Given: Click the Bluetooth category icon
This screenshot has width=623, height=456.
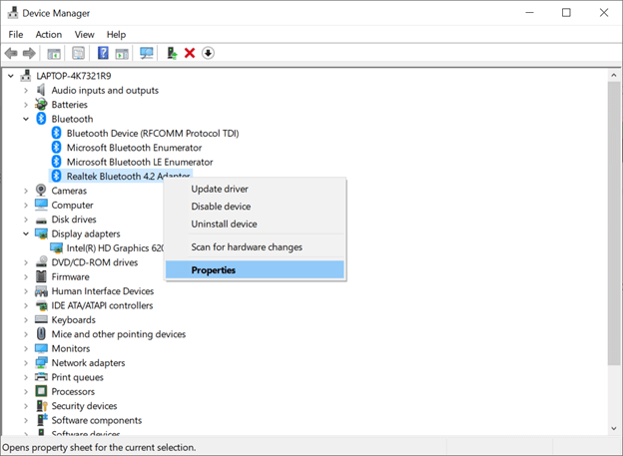Looking at the screenshot, I should [41, 119].
